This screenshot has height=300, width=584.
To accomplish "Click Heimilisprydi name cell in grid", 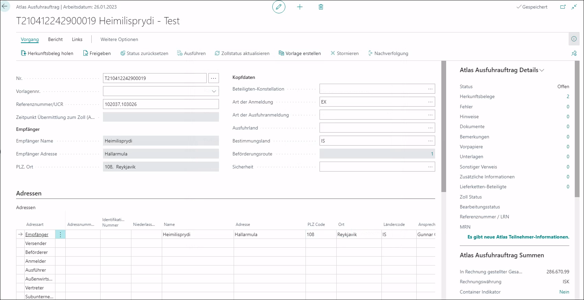I will pyautogui.click(x=198, y=234).
